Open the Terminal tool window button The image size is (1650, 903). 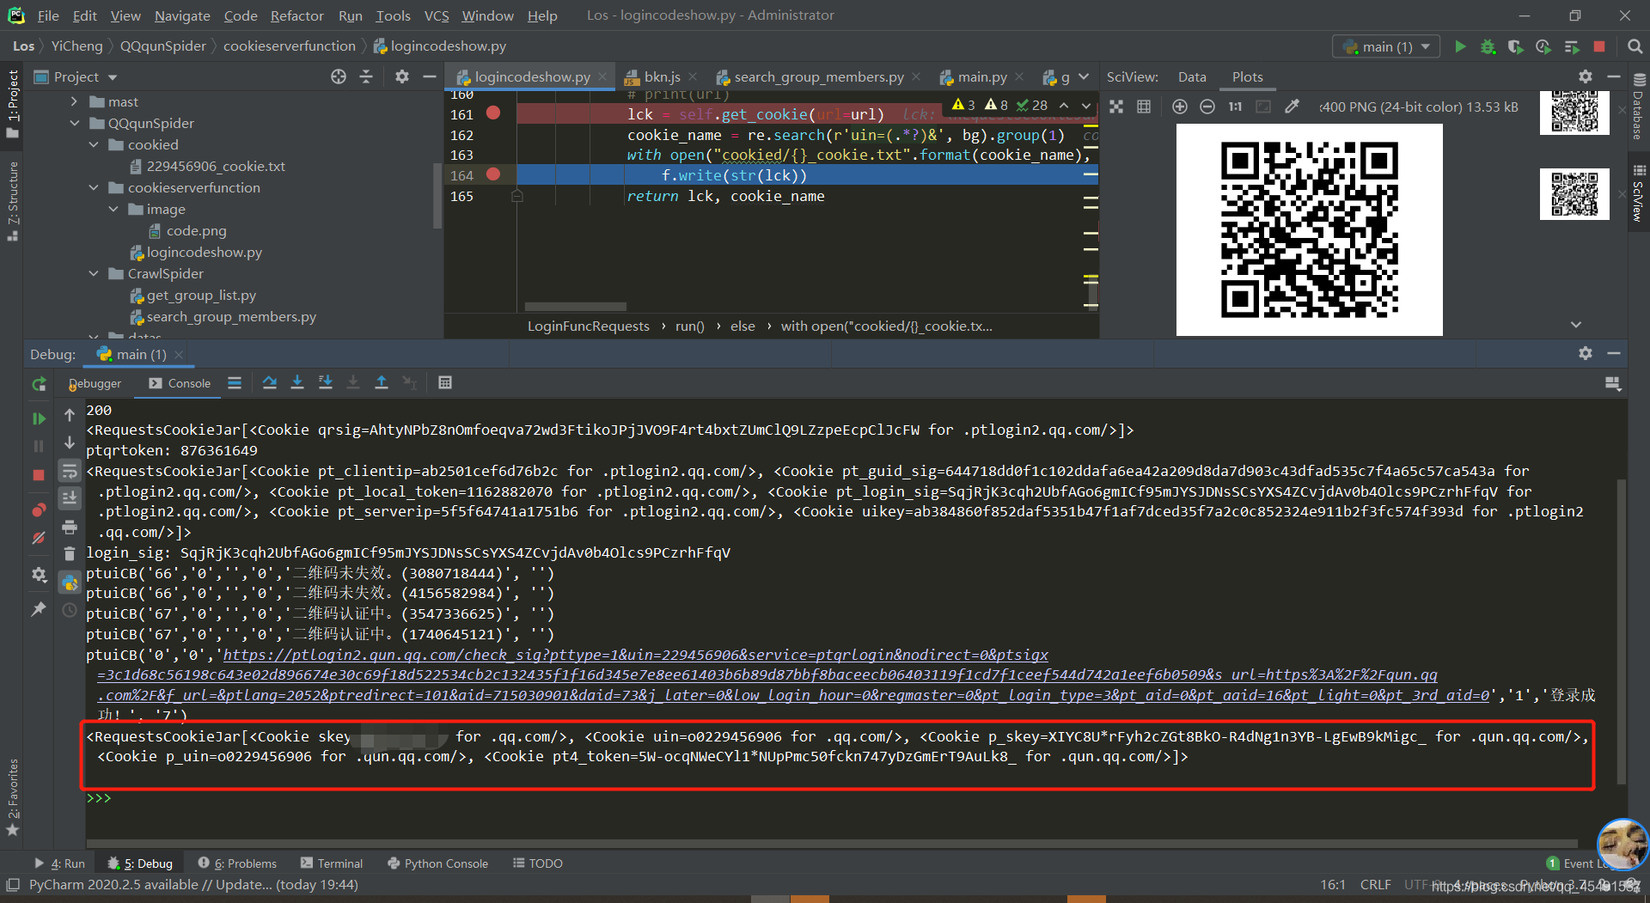click(332, 863)
